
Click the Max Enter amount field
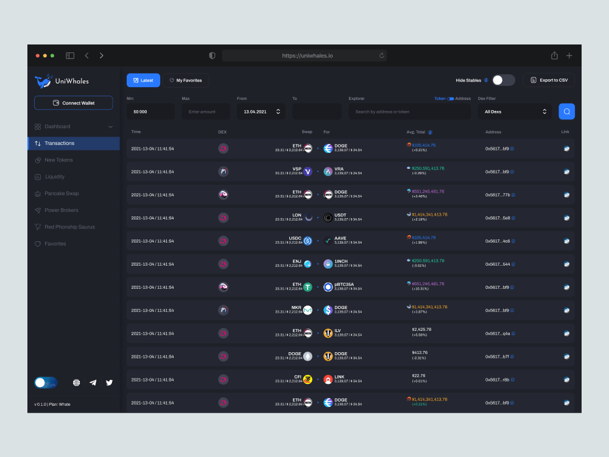point(205,112)
